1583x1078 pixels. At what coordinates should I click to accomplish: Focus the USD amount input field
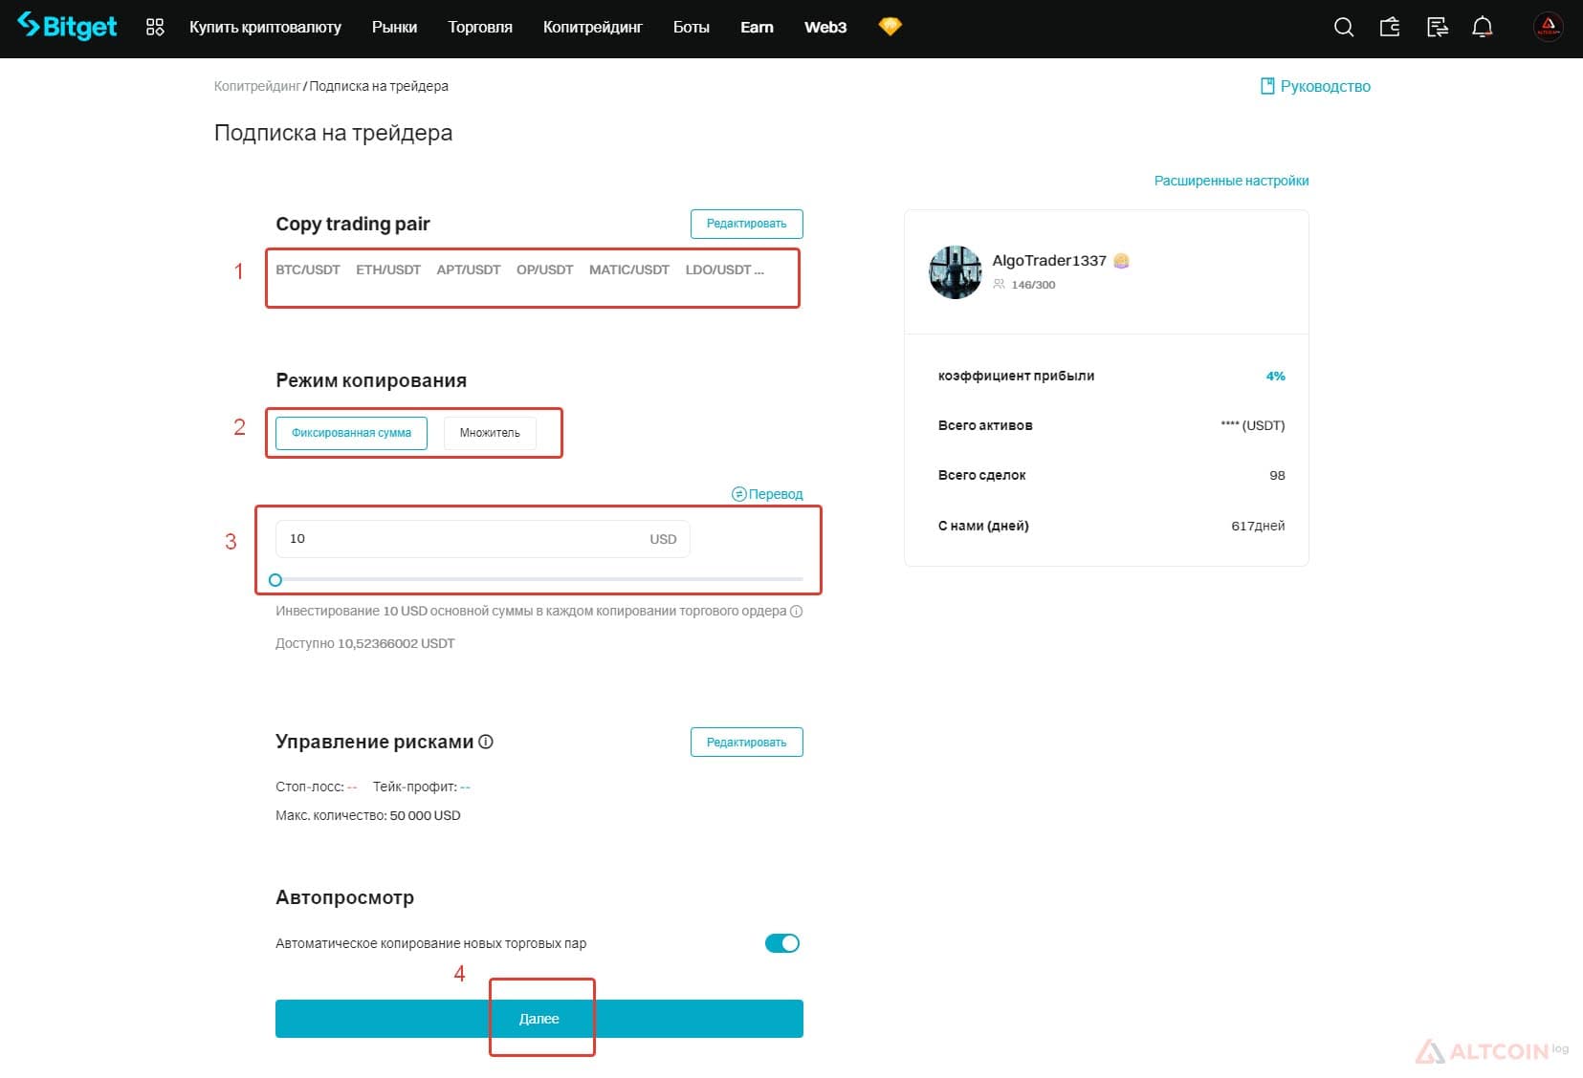[x=482, y=539]
